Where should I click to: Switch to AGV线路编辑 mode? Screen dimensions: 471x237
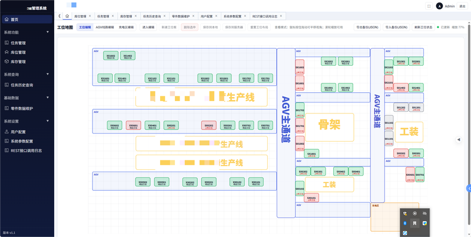105,27
